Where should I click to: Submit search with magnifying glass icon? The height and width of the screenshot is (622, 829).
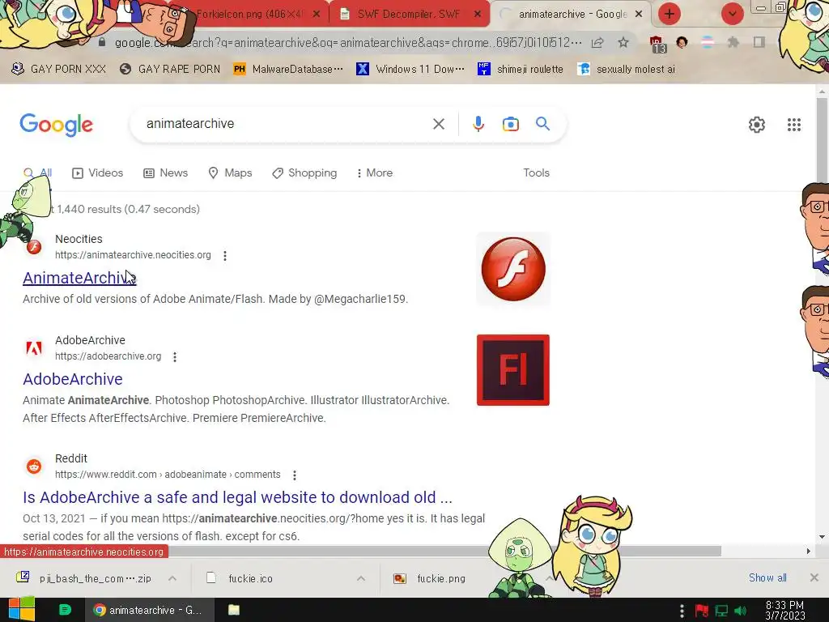pyautogui.click(x=542, y=124)
